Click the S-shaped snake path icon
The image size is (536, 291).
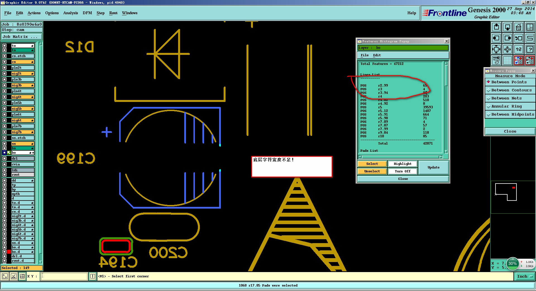[530, 38]
